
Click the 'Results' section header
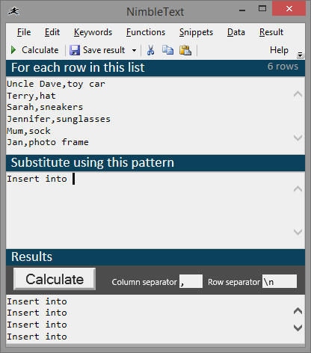click(31, 257)
